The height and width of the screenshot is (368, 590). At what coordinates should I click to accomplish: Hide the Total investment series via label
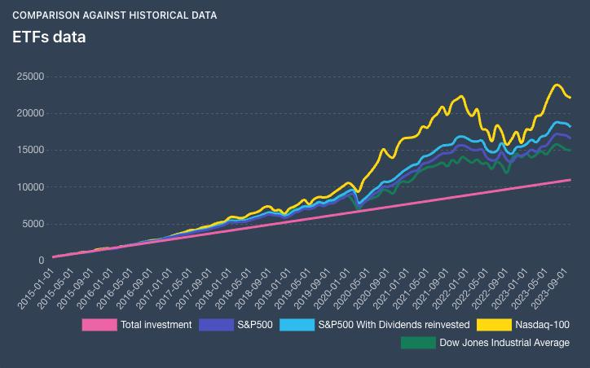tap(156, 325)
